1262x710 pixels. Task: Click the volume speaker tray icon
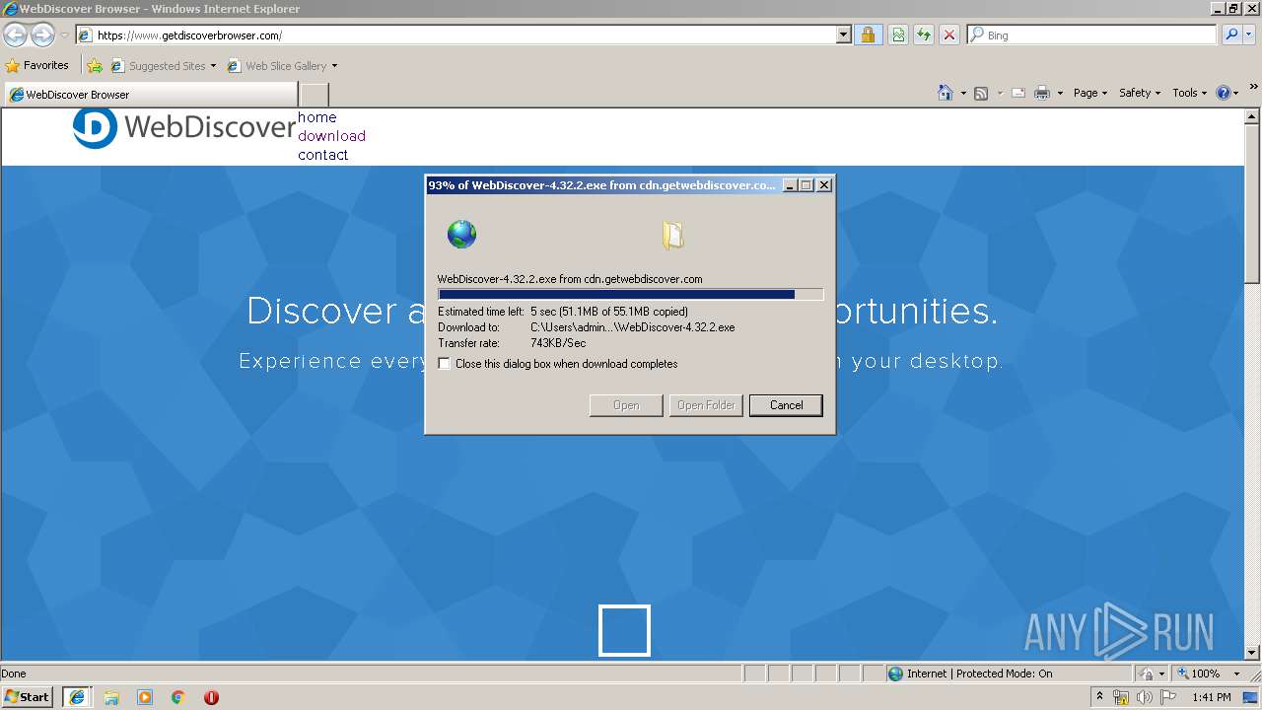coord(1145,697)
